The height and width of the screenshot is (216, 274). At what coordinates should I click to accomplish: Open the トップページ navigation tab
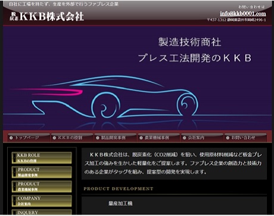point(29,138)
